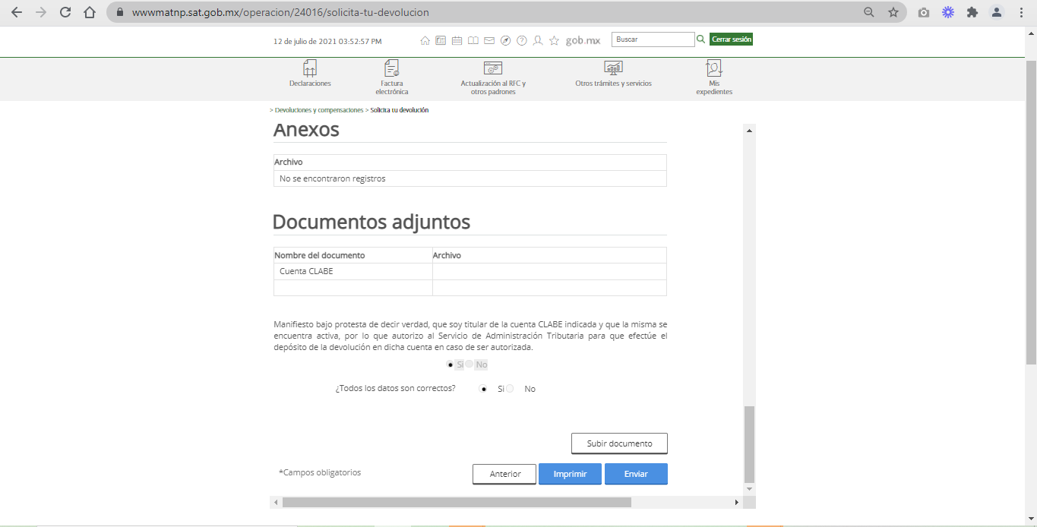
Task: Expand the 'Otros trámites y servicios' menu
Action: (613, 74)
